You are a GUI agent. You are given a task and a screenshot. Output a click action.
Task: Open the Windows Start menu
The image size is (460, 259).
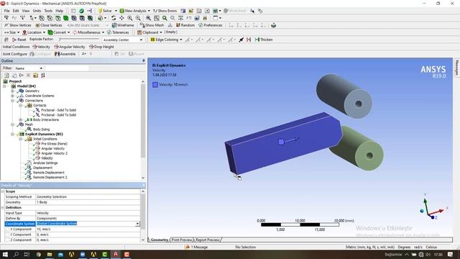[5, 254]
